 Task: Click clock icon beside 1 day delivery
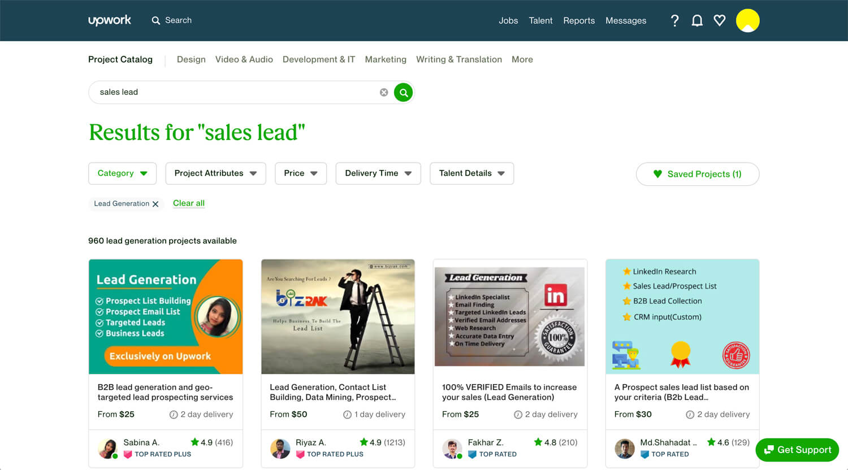point(347,415)
